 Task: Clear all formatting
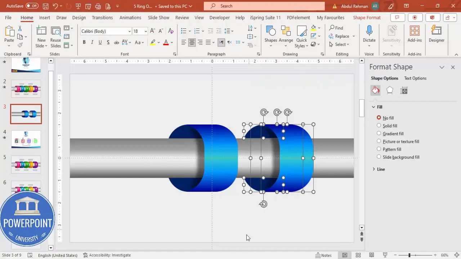(171, 31)
